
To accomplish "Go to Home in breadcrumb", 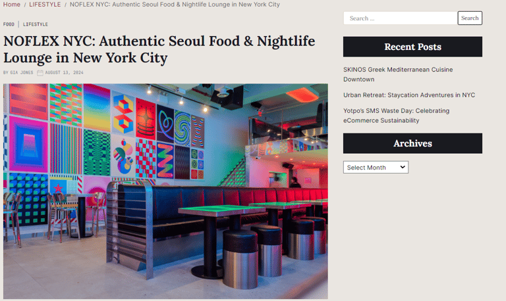I will [x=12, y=5].
